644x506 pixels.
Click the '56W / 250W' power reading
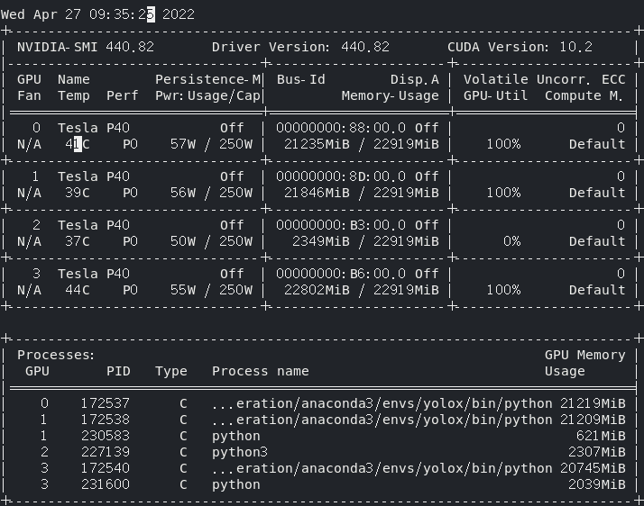[x=211, y=193]
